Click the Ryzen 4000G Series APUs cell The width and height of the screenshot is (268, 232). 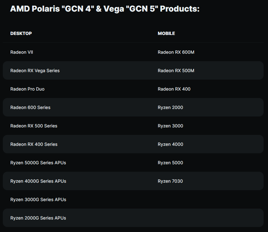click(x=38, y=181)
